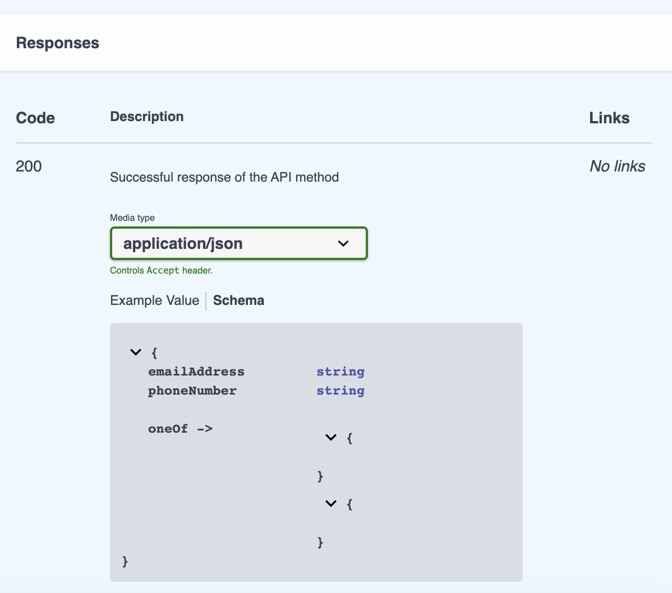Switch to the Example Value tab
672x593 pixels.
[154, 300]
